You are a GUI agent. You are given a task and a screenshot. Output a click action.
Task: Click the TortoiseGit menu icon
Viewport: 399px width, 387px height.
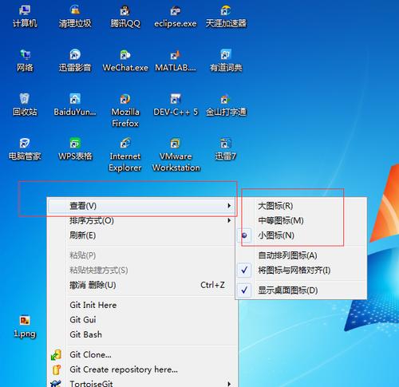57,384
